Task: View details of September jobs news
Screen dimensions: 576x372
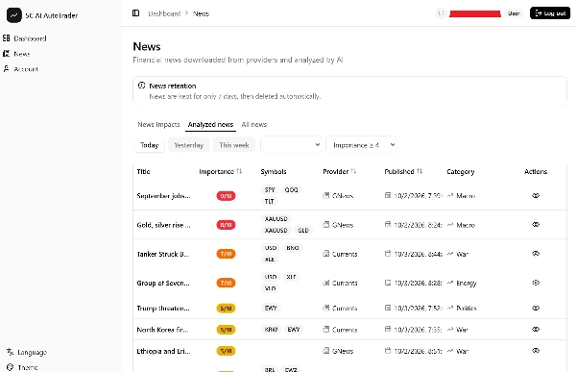Action: coord(536,195)
